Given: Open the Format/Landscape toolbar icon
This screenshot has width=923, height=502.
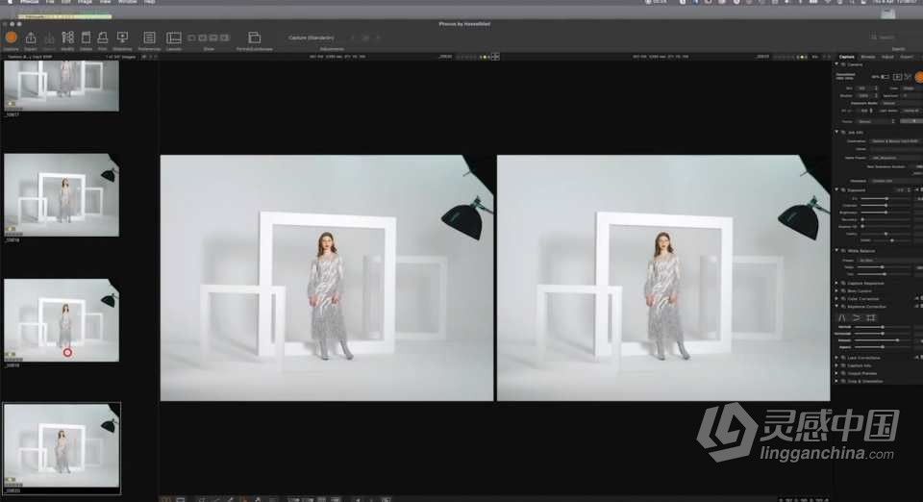Looking at the screenshot, I should (x=255, y=38).
